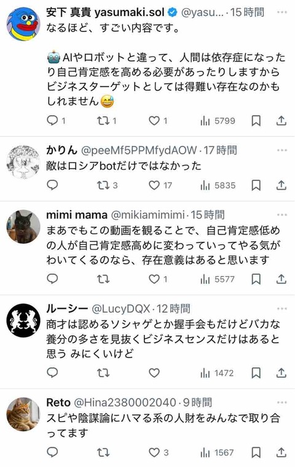Open the @mikiamimimi profile handle
The width and height of the screenshot is (295, 467).
tap(147, 215)
